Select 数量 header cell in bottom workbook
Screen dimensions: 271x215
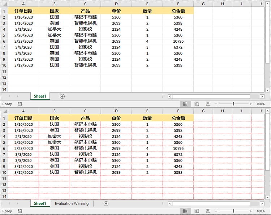click(147, 118)
